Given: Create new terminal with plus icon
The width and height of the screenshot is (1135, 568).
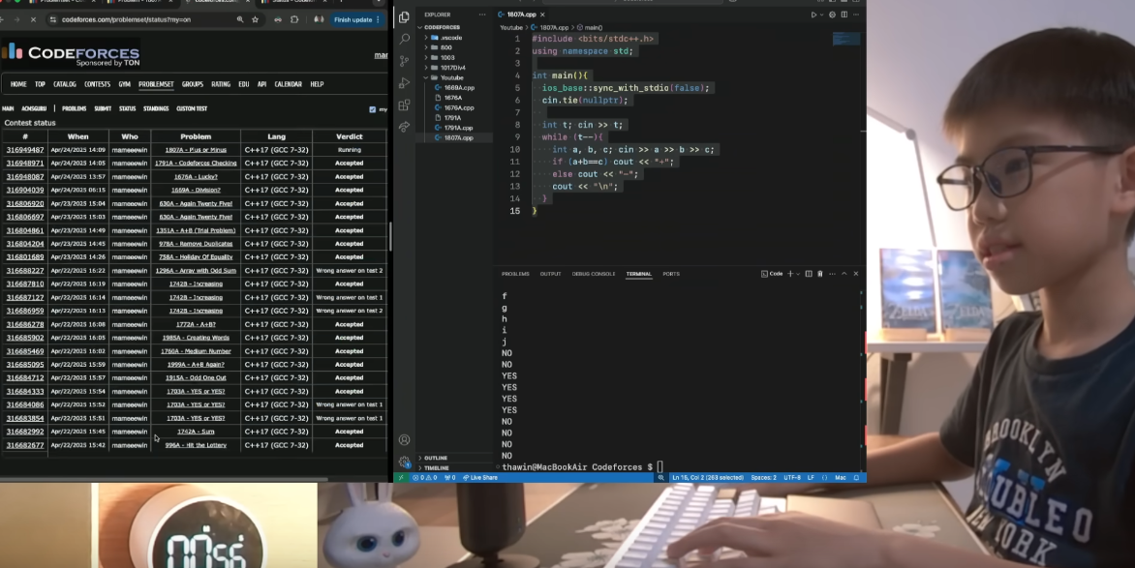Looking at the screenshot, I should point(790,274).
